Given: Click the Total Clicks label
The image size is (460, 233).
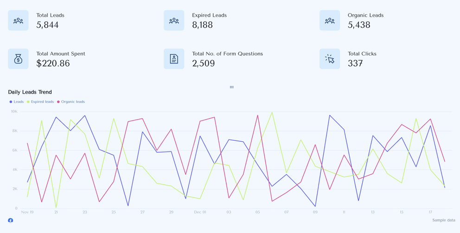Looking at the screenshot, I should coord(362,54).
